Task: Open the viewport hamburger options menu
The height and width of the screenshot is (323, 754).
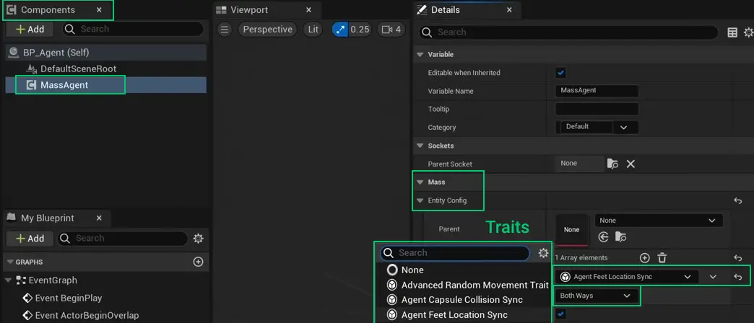Action: pyautogui.click(x=225, y=30)
